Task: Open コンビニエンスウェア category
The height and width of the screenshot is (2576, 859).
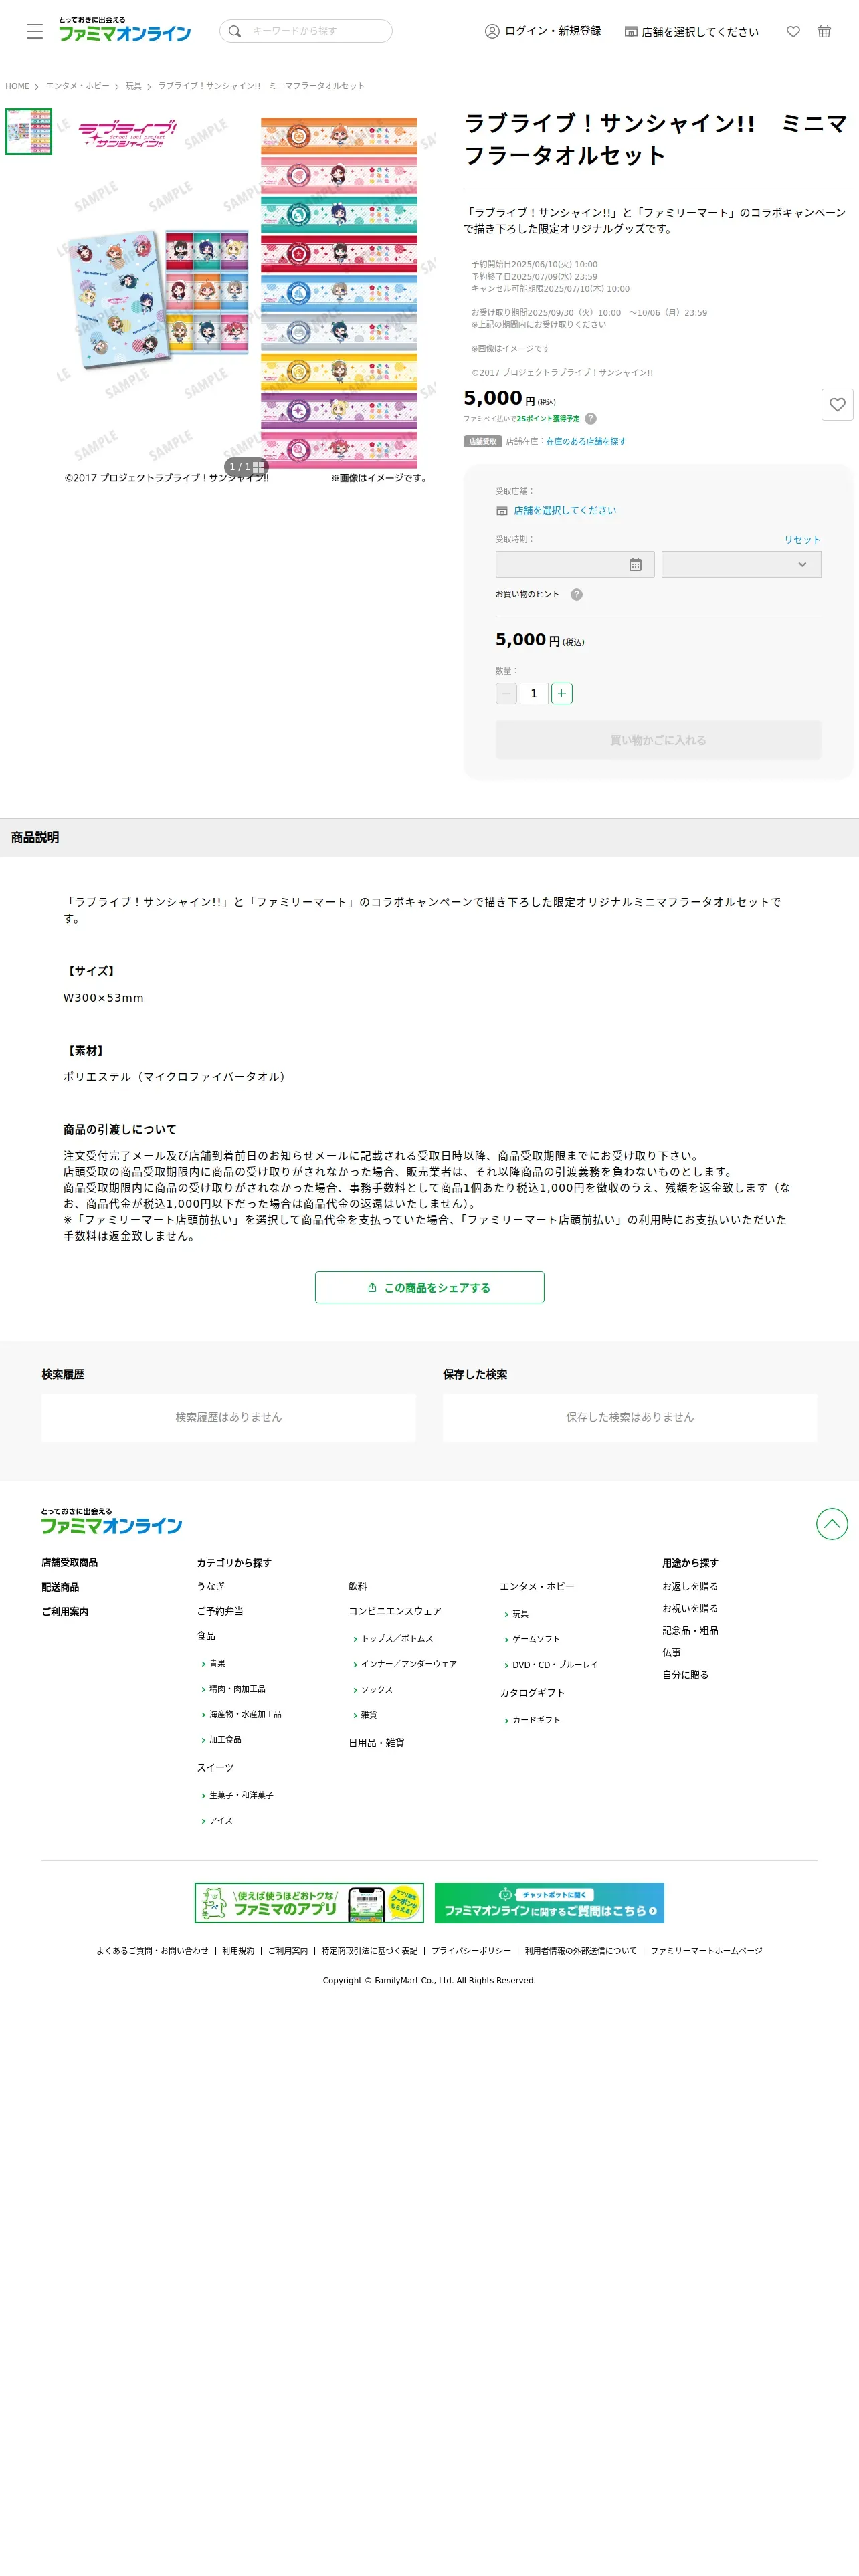Action: [395, 1611]
